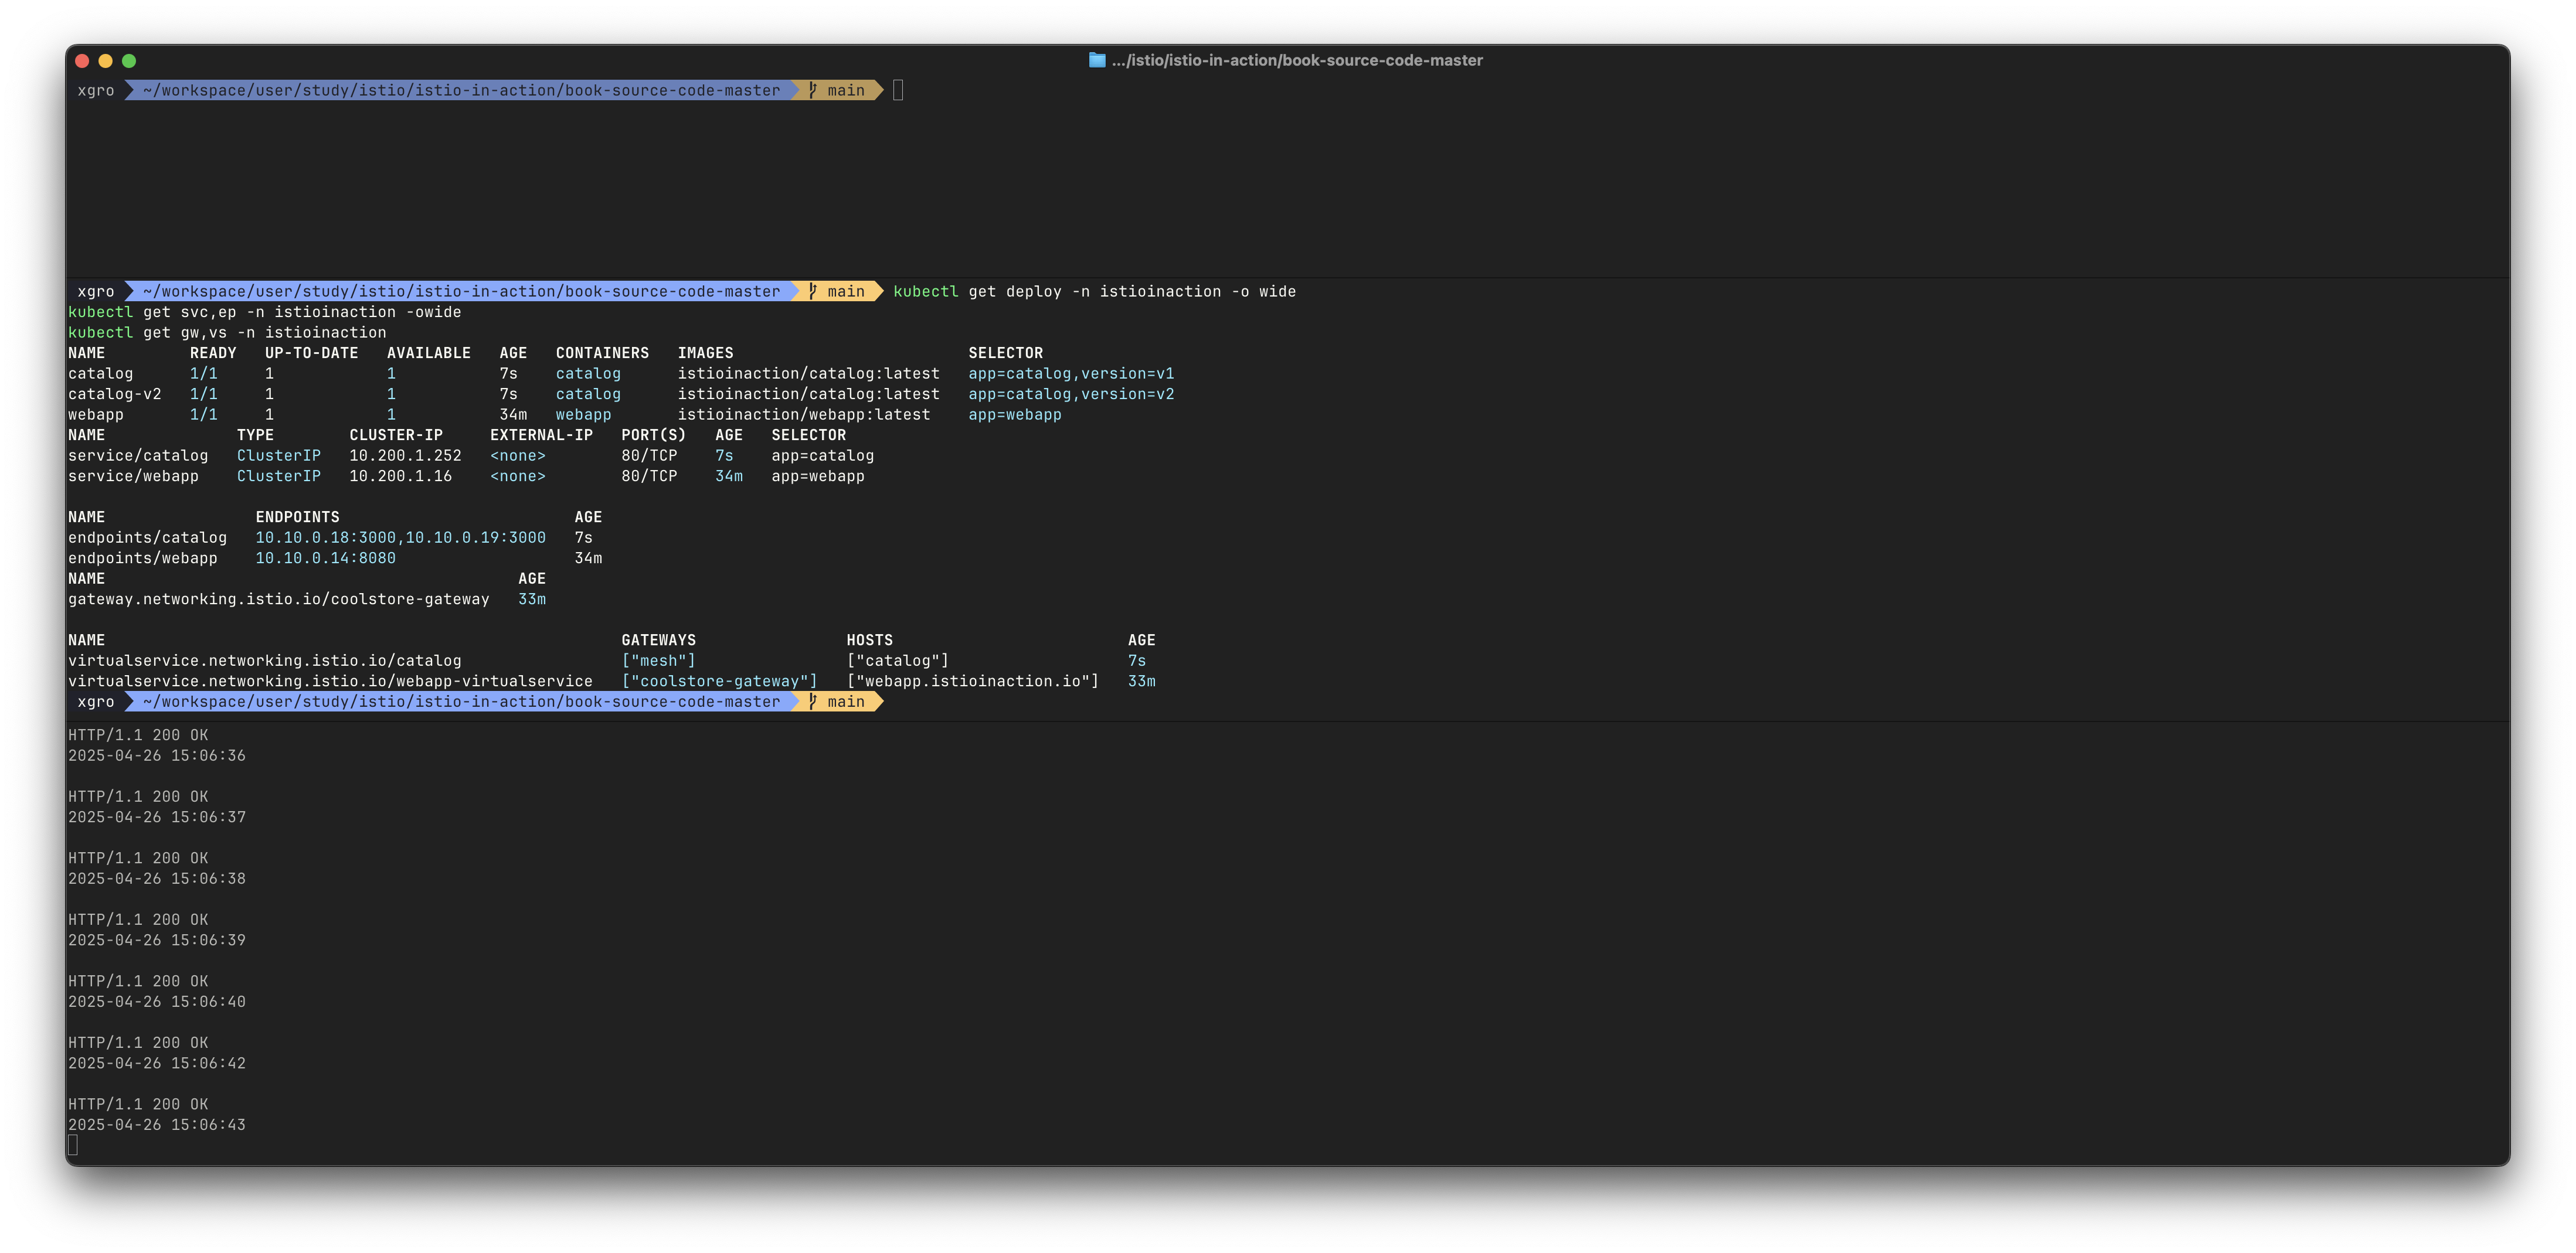Image resolution: width=2576 pixels, height=1253 pixels.
Task: Click the ENDPOINTS column header
Action: (297, 517)
